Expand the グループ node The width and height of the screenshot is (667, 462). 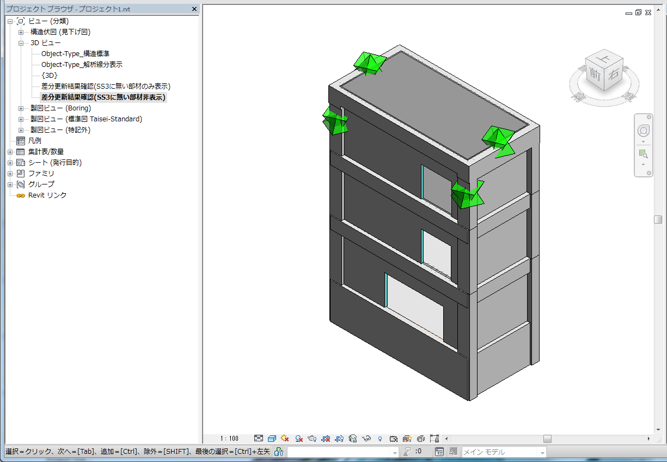pyautogui.click(x=10, y=184)
